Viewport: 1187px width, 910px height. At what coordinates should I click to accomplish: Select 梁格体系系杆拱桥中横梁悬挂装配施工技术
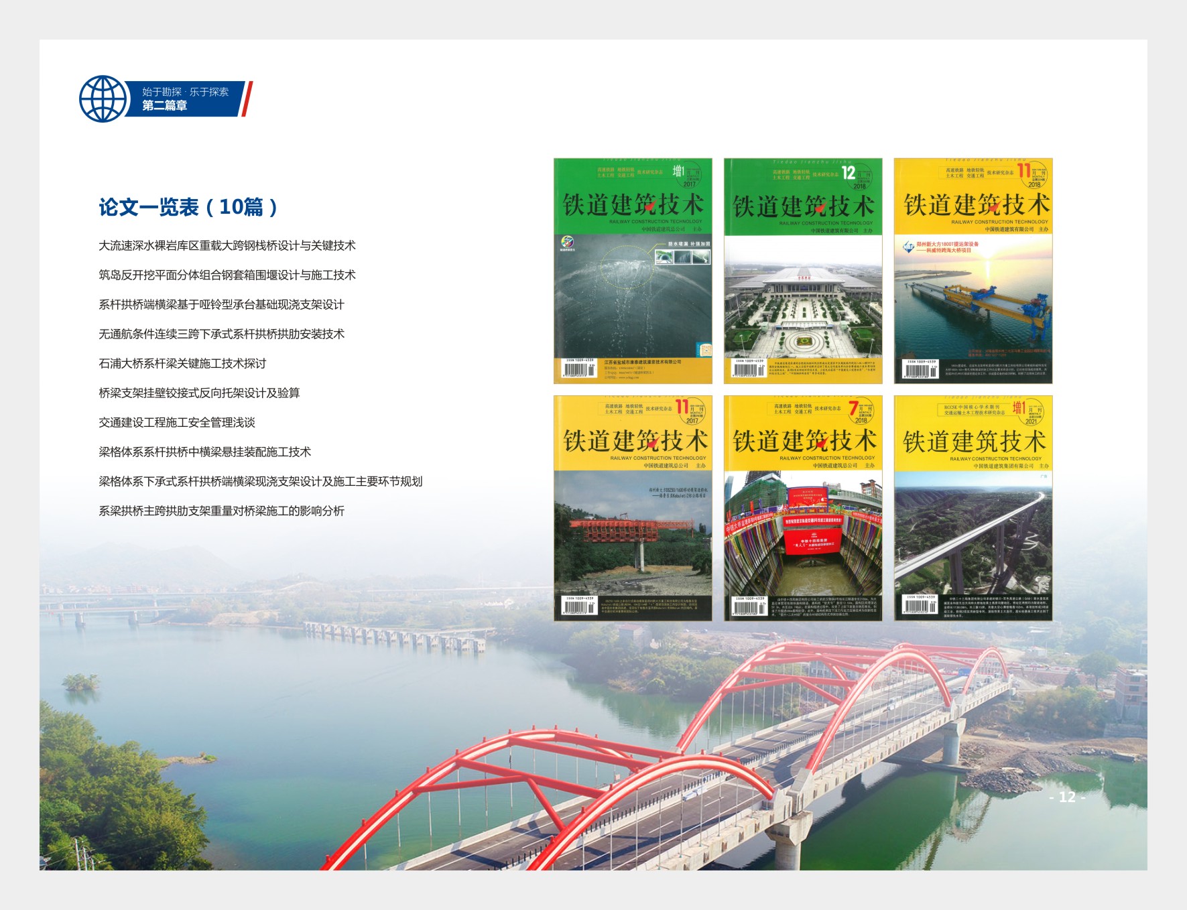pyautogui.click(x=204, y=452)
